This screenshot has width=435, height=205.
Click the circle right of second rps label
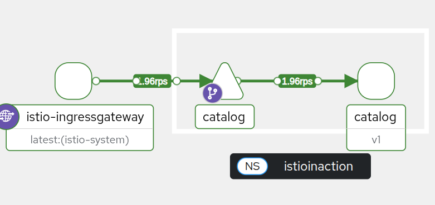pyautogui.click(x=318, y=81)
